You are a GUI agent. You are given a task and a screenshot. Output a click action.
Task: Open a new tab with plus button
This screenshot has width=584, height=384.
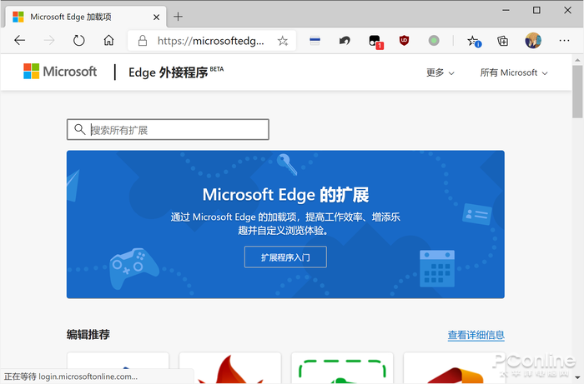[x=178, y=17]
